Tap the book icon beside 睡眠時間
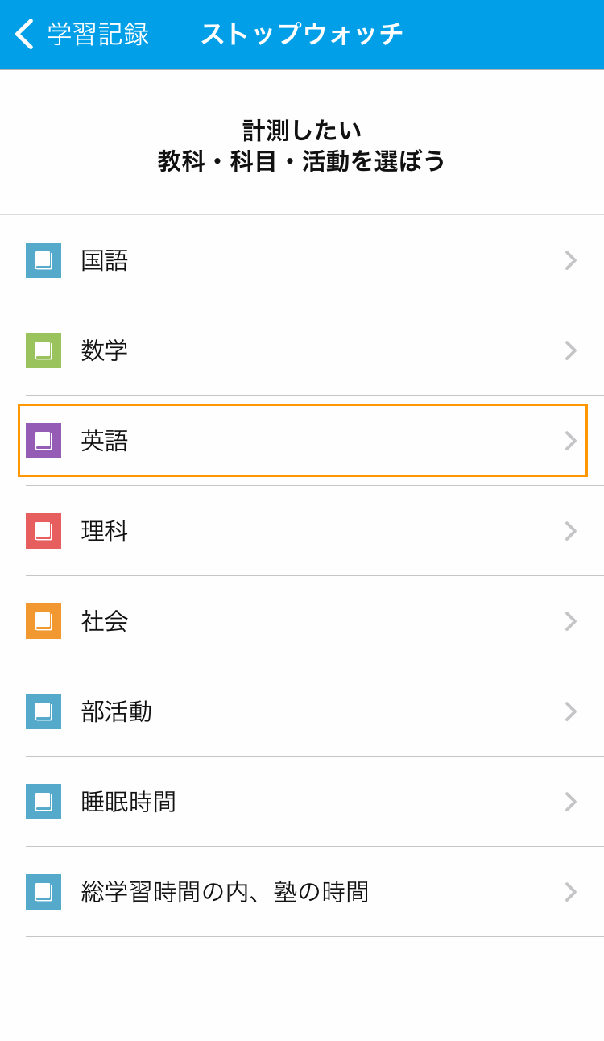 43,802
